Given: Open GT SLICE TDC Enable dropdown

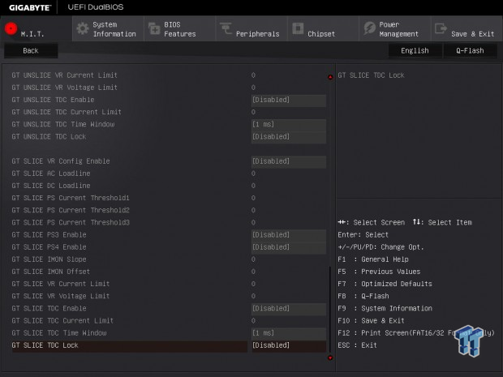Looking at the screenshot, I should pos(289,308).
